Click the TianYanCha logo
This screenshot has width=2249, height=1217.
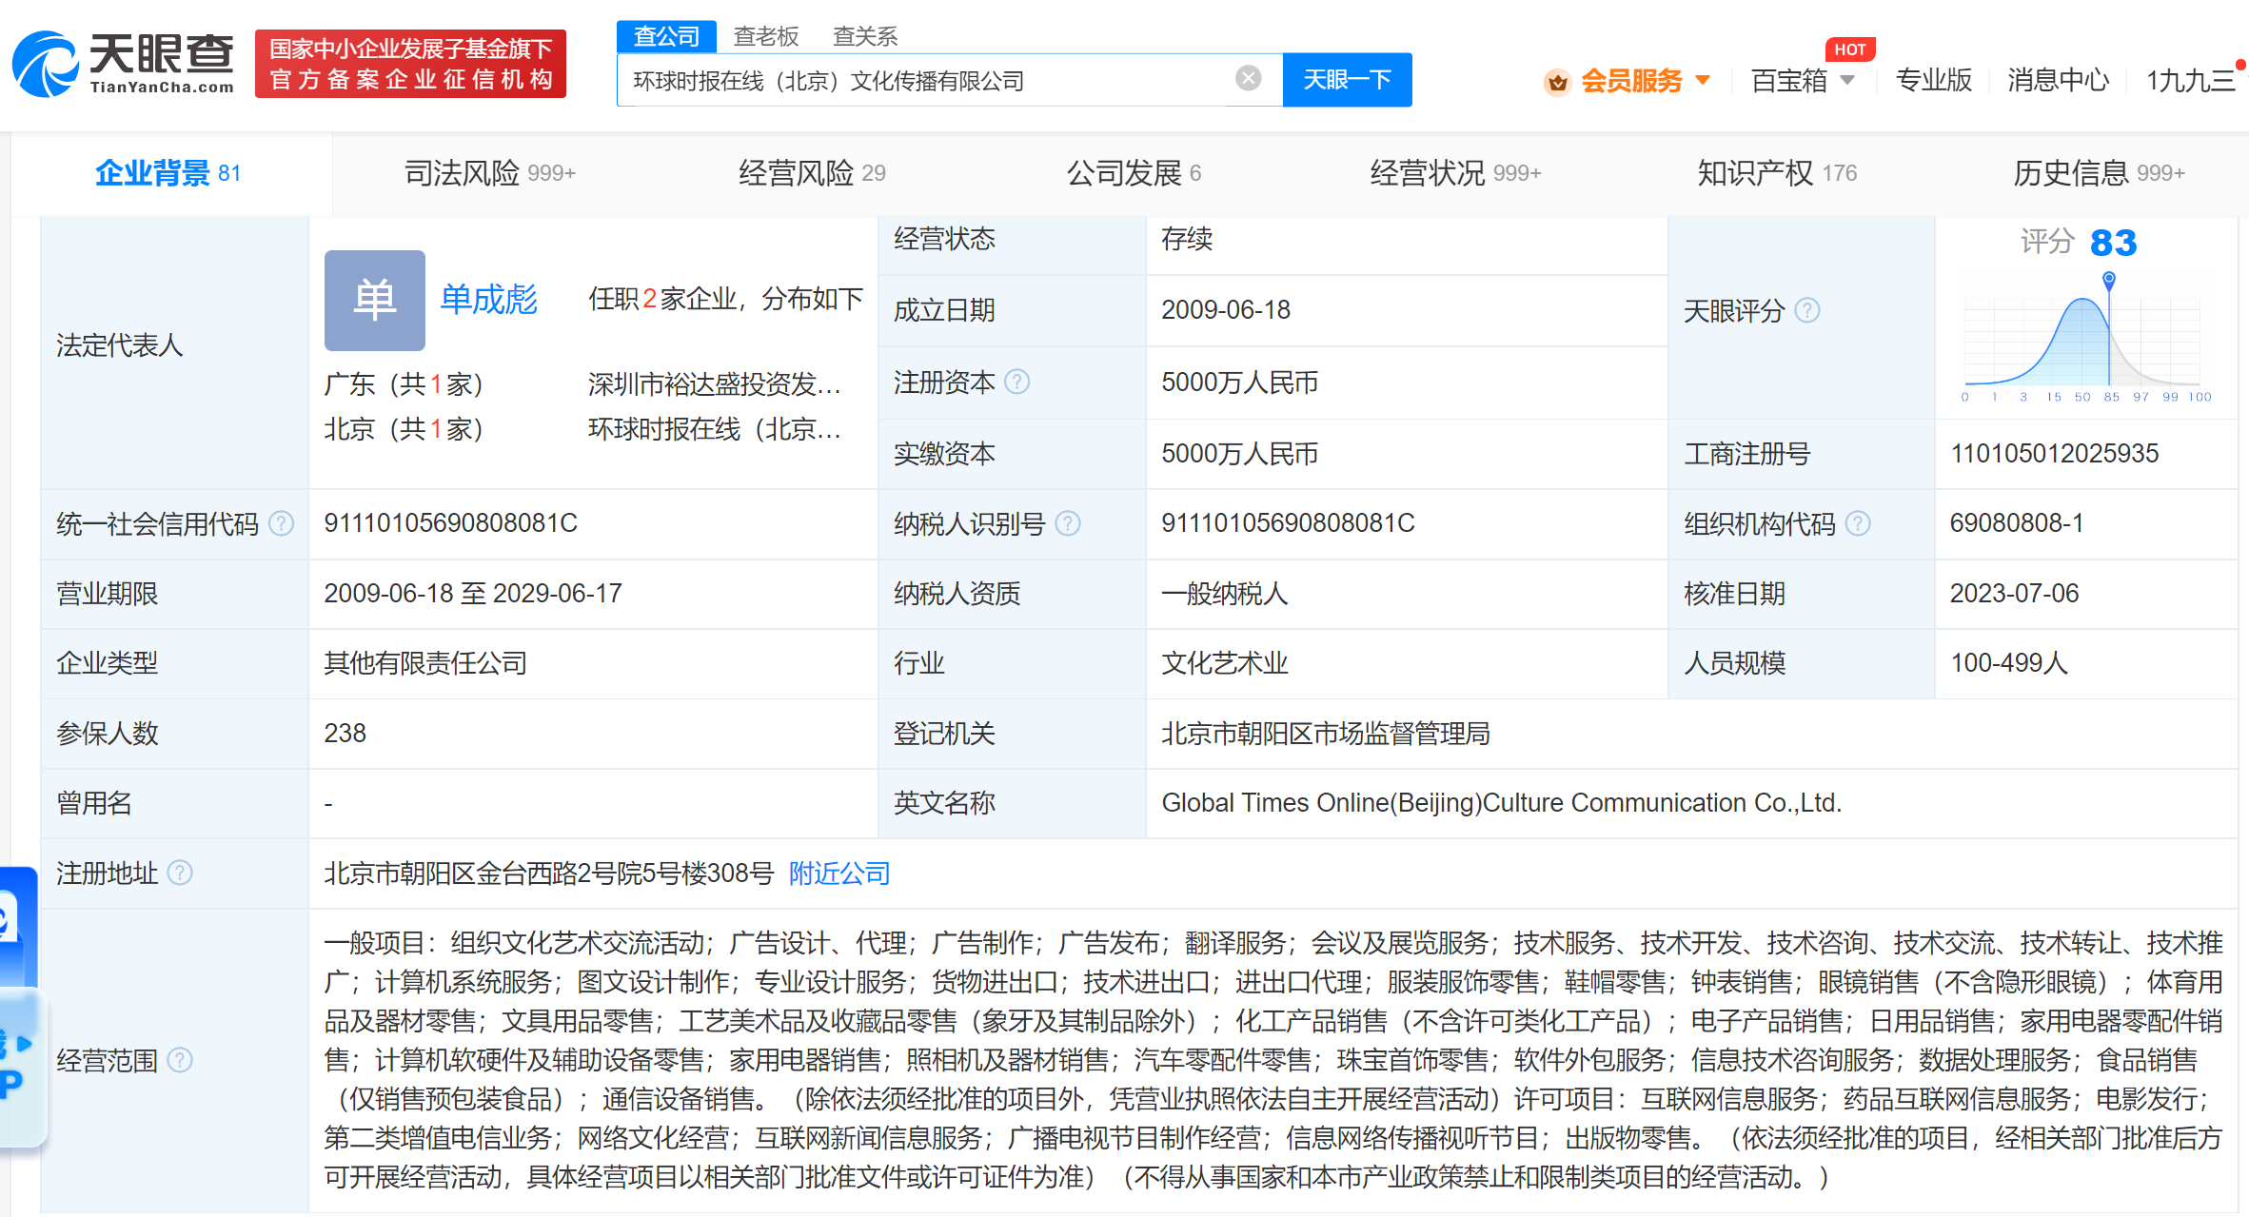coord(124,63)
